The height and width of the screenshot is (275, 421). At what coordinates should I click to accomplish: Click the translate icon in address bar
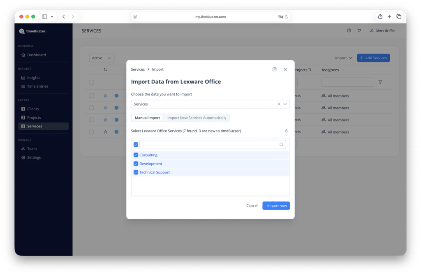[x=280, y=17]
